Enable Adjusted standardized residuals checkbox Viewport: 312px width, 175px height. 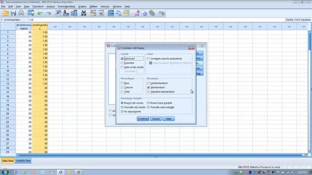148,92
